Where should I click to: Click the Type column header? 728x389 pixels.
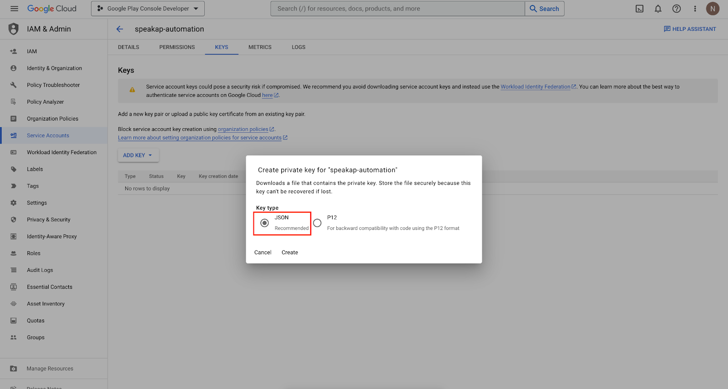pos(130,176)
